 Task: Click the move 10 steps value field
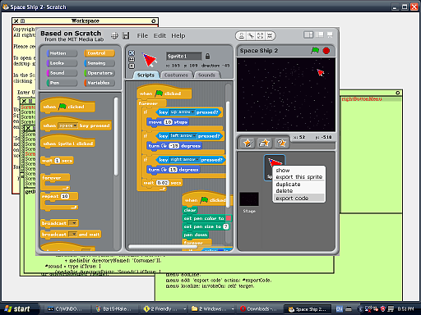(x=168, y=122)
